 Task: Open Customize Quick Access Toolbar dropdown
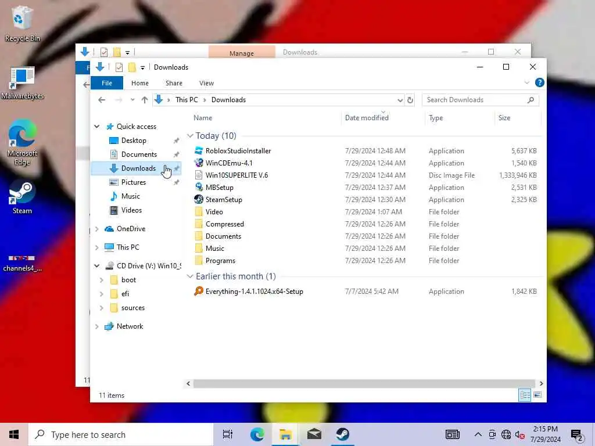tap(142, 67)
